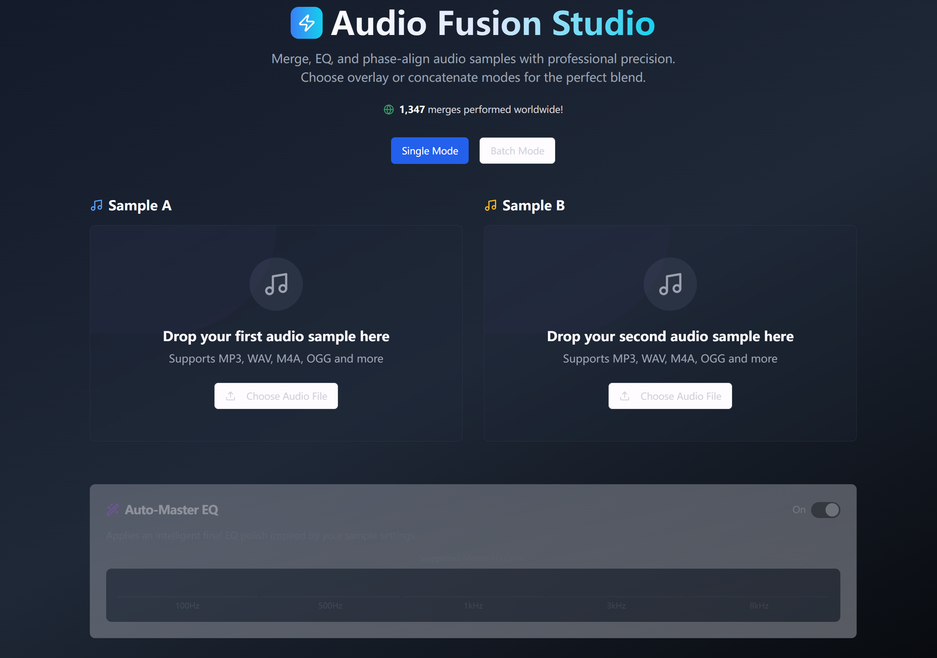Click the round music icon in Sample A dropzone
The height and width of the screenshot is (658, 937).
[276, 284]
